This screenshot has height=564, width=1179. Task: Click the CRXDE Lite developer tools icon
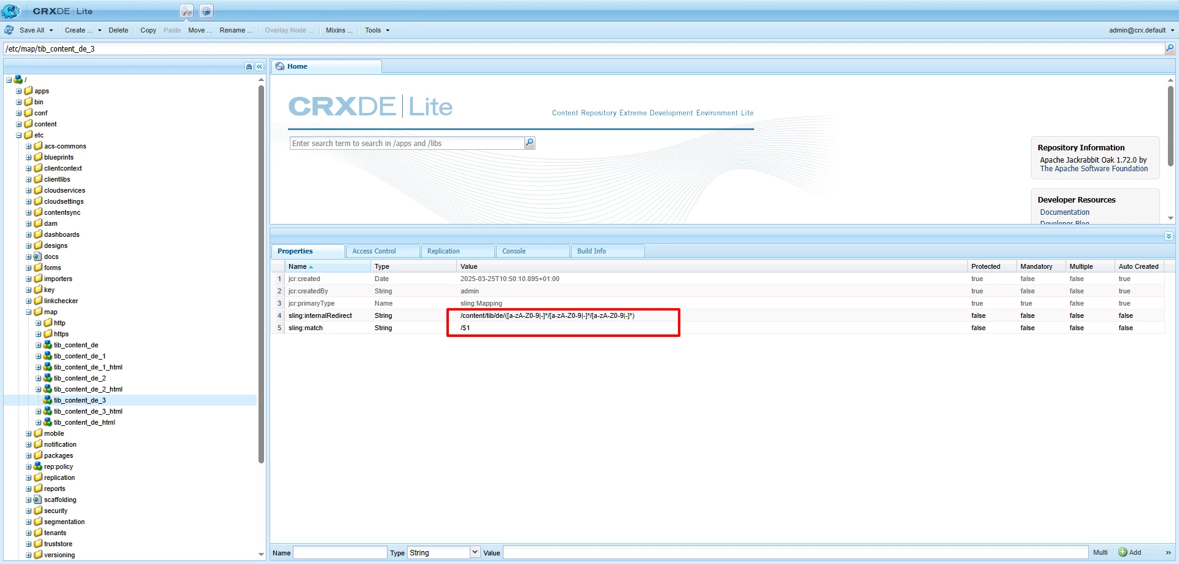coord(187,11)
